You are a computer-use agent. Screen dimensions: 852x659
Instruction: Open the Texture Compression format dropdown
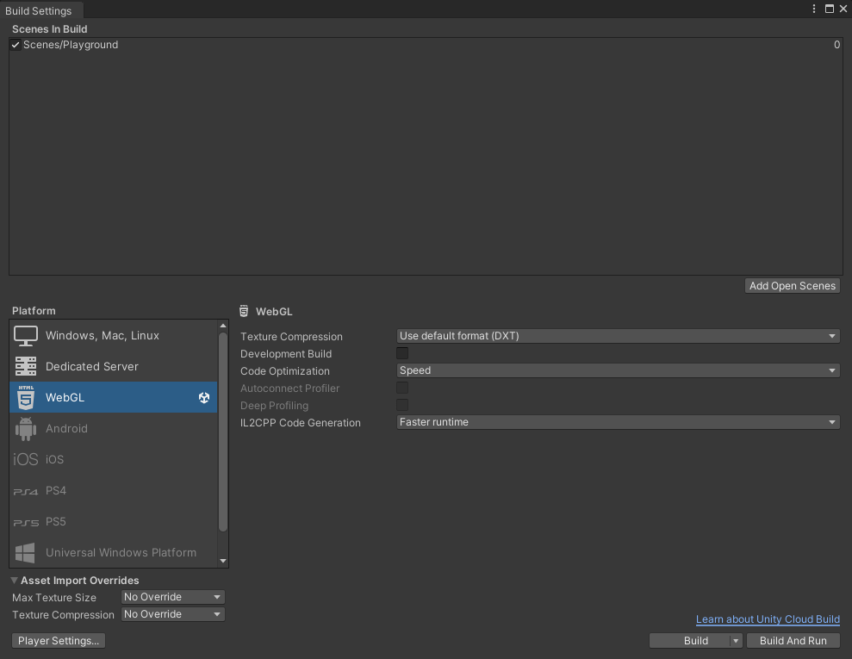[619, 336]
